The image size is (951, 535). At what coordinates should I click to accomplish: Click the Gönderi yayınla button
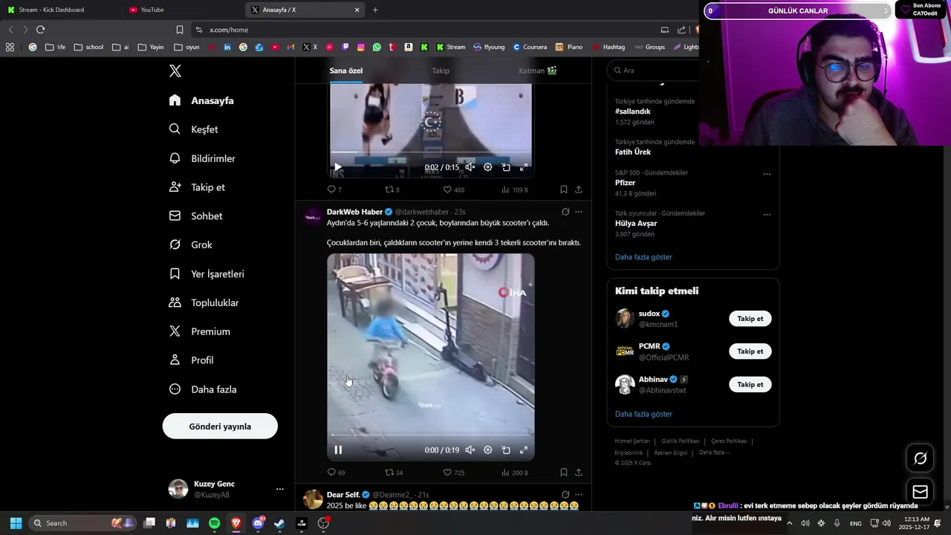point(220,427)
